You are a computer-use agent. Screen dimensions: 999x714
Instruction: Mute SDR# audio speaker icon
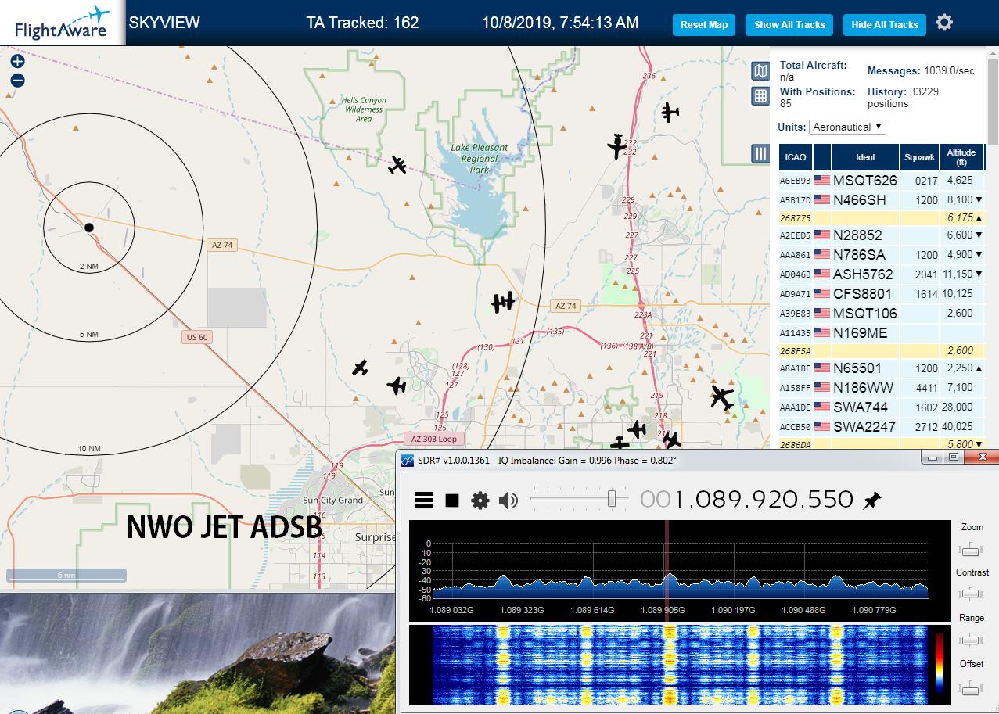508,501
